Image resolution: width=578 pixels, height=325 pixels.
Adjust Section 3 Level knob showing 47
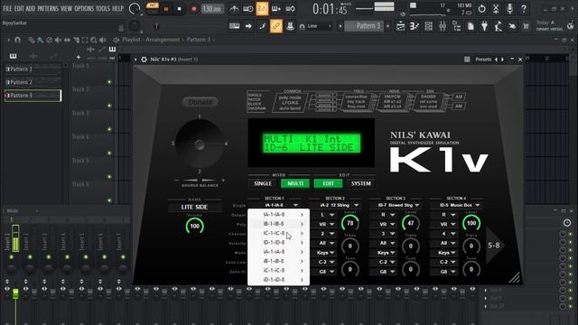click(411, 223)
